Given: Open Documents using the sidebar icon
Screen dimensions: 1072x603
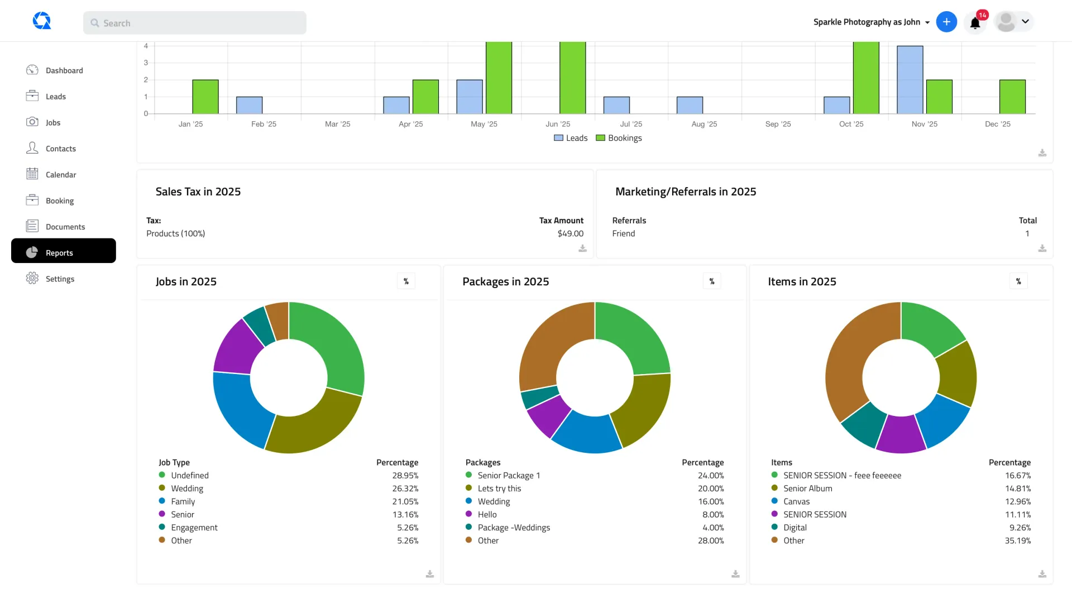Looking at the screenshot, I should point(33,226).
